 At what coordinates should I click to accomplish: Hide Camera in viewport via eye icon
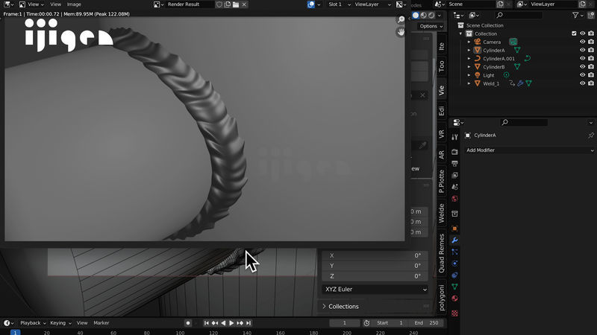(x=583, y=42)
